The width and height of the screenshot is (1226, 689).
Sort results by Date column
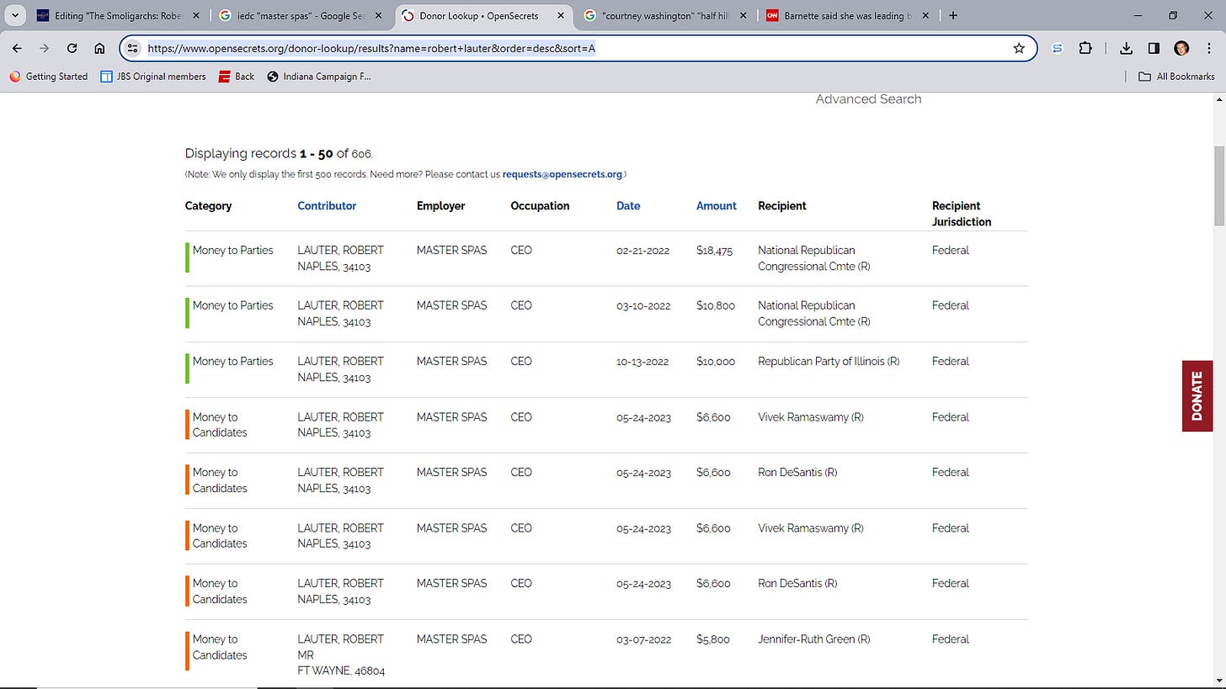tap(628, 206)
